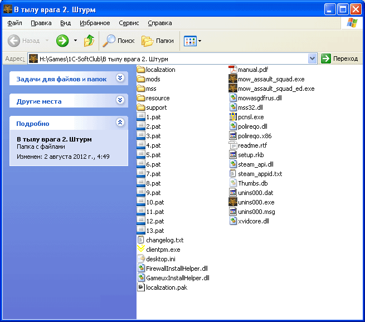Screen dimensions: 365x322
Task: Select the mss folder icon
Action: [141, 89]
